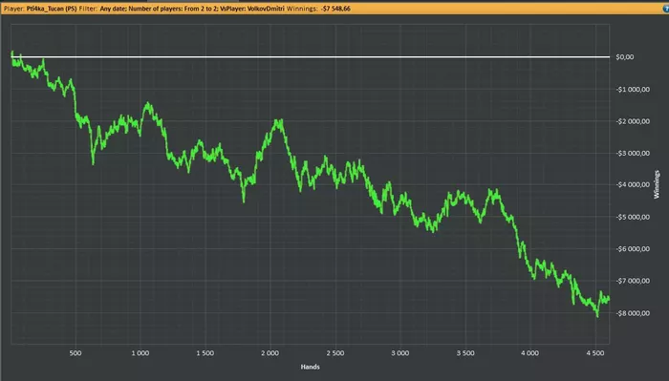Image resolution: width=669 pixels, height=381 pixels.
Task: Open the blue help icon in header bar
Action: coord(666,8)
